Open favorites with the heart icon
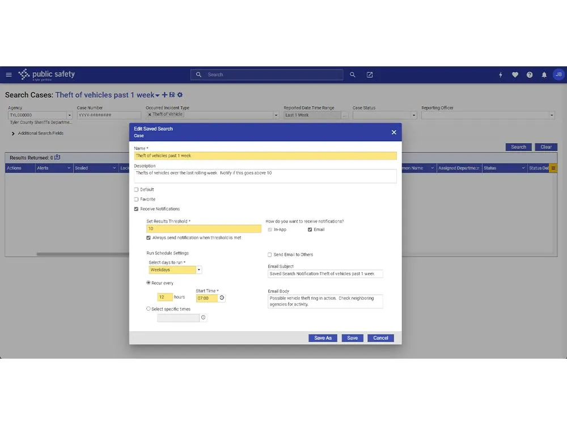Viewport: 567px width, 425px height. click(x=515, y=75)
